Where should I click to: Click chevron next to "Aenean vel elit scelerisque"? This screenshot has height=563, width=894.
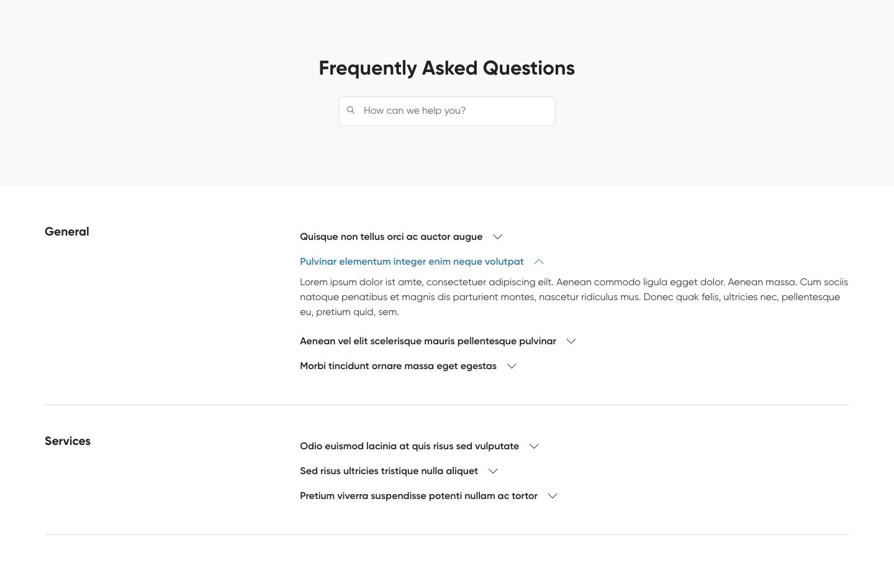click(571, 341)
